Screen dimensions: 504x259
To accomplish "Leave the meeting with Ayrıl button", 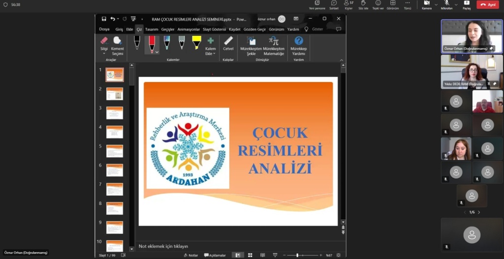I will click(488, 4).
